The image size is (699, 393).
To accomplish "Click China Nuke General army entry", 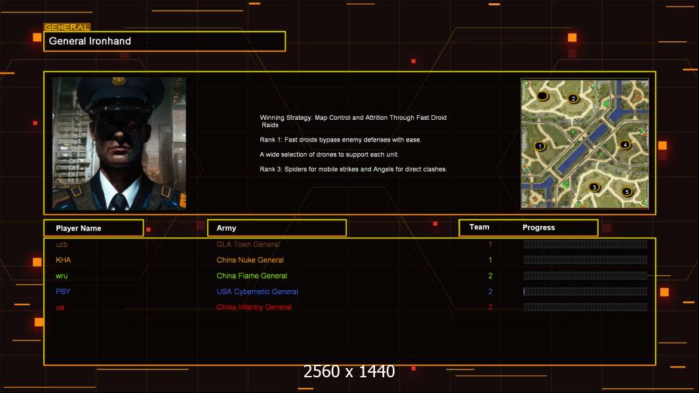I will coord(250,260).
